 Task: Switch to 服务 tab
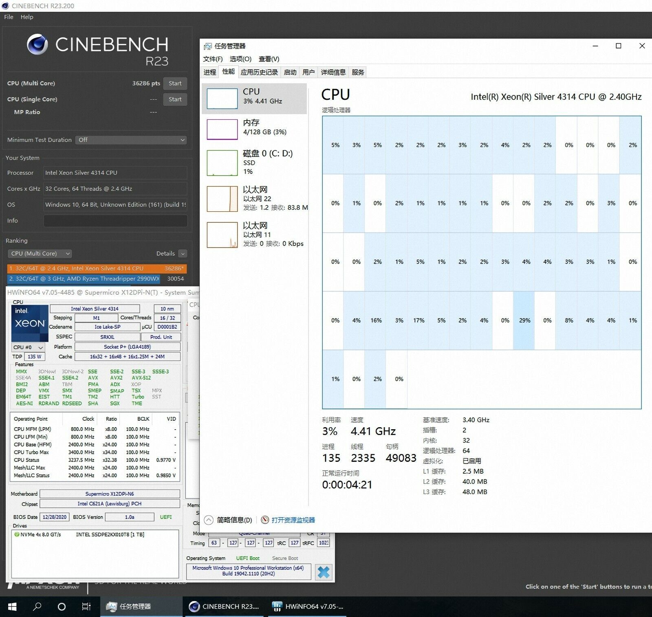[x=358, y=72]
